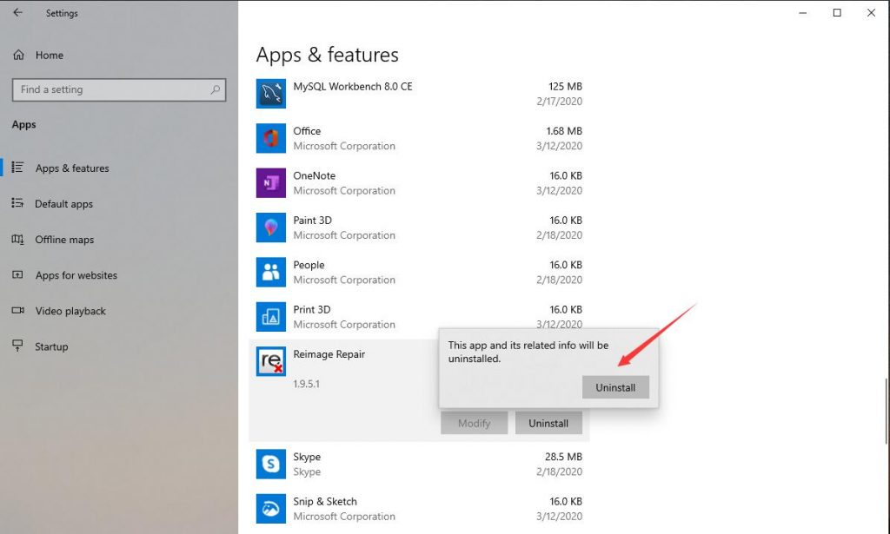Click the Startup icon in sidebar
This screenshot has width=890, height=534.
[17, 346]
